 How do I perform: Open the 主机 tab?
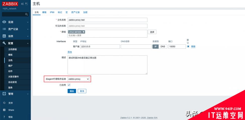pyautogui.click(x=36, y=12)
